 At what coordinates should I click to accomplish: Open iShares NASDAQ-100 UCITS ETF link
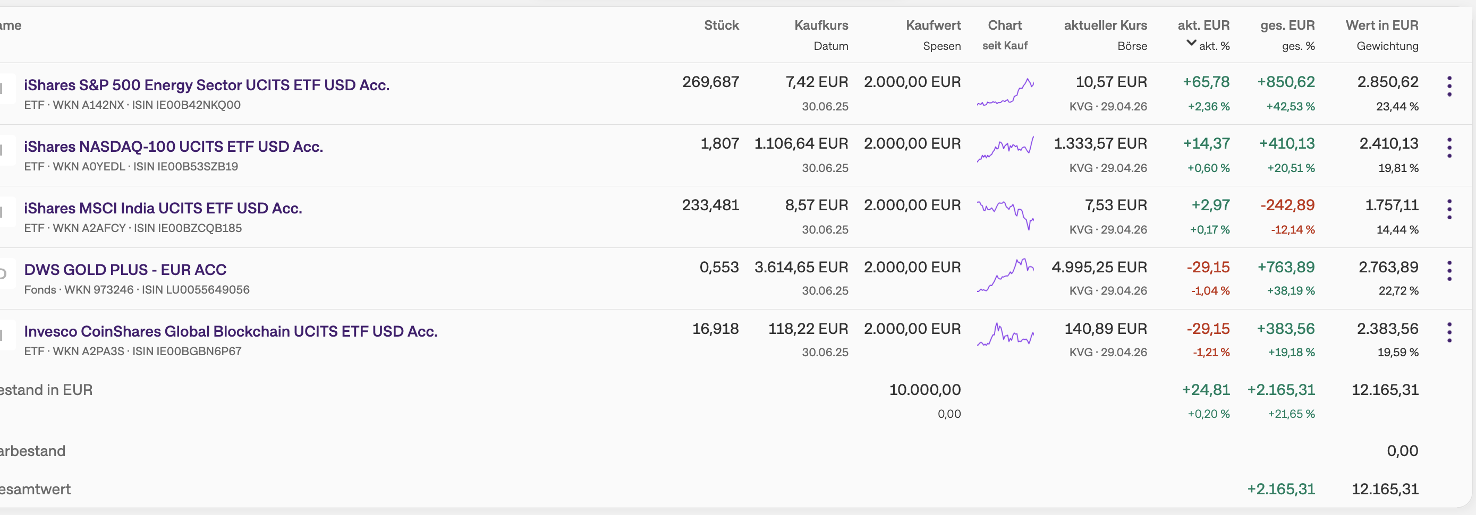[174, 147]
